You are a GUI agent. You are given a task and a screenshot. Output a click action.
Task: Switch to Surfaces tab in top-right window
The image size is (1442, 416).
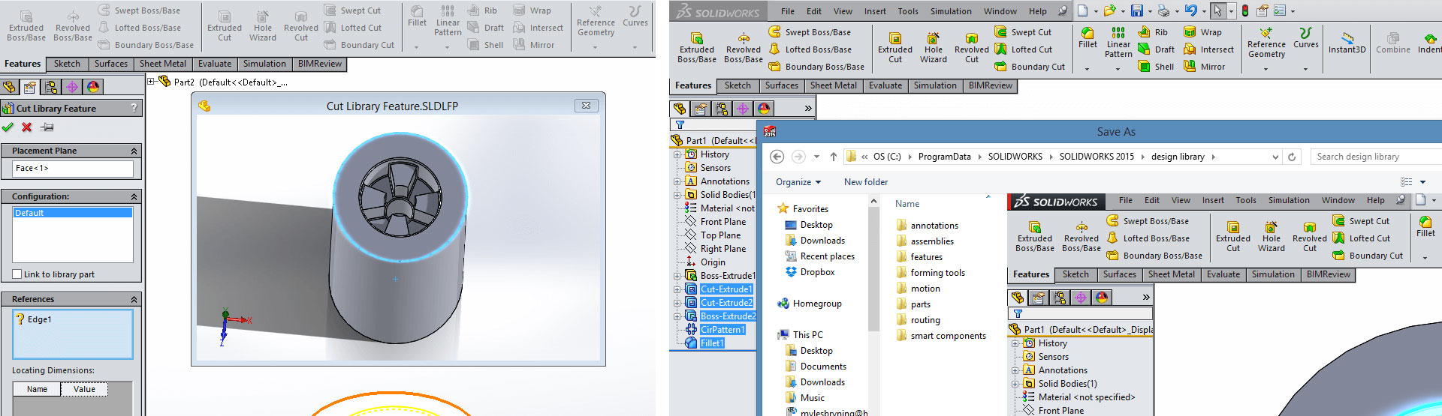click(782, 86)
